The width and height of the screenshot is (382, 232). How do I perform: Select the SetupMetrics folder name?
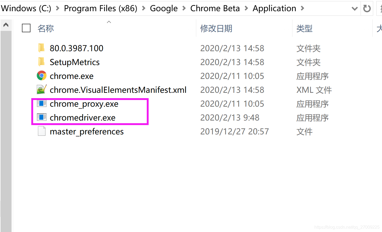(x=75, y=62)
